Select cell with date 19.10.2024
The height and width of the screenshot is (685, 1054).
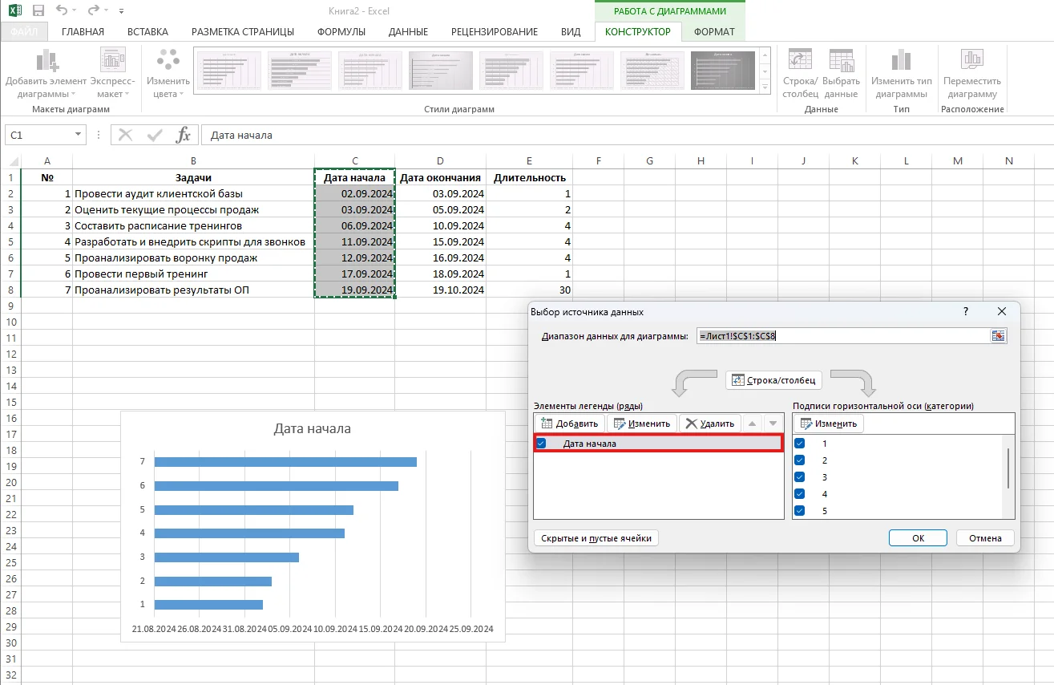tap(440, 290)
